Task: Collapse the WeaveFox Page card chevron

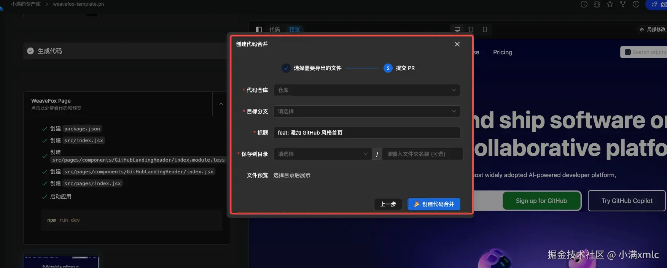Action: [x=221, y=104]
